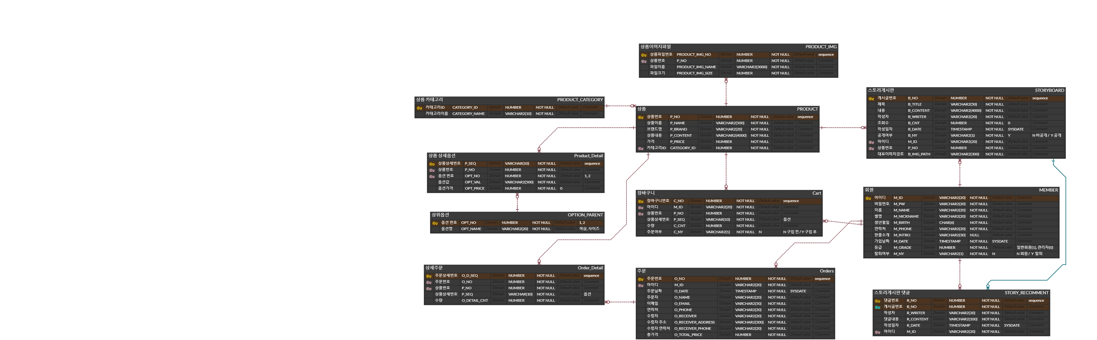The width and height of the screenshot is (1097, 340).
Task: Click the primary key icon beside M_ID in the MEMBER table
Action: click(x=868, y=198)
